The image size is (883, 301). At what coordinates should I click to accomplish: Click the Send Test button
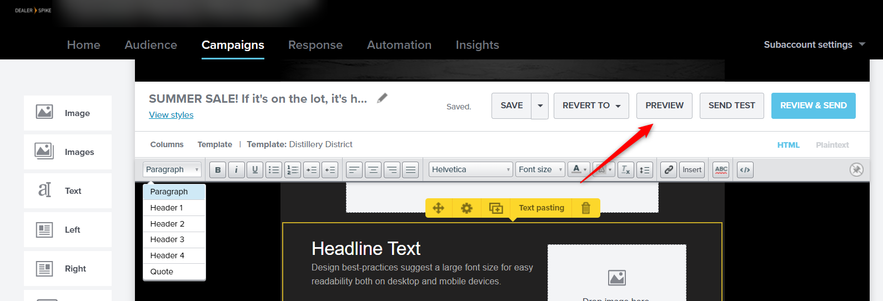click(x=732, y=106)
